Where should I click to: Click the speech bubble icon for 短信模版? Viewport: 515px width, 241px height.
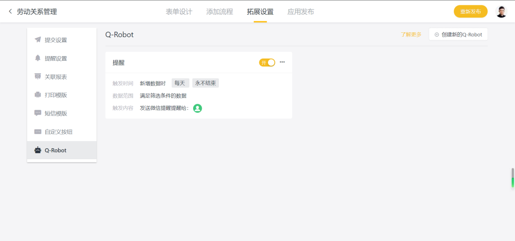tap(38, 113)
